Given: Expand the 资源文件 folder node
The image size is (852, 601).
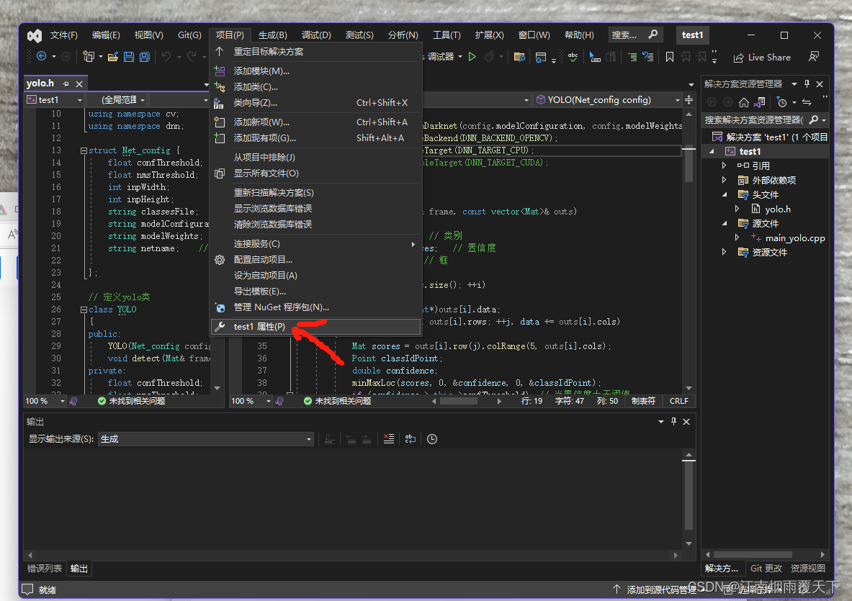Looking at the screenshot, I should coord(724,252).
